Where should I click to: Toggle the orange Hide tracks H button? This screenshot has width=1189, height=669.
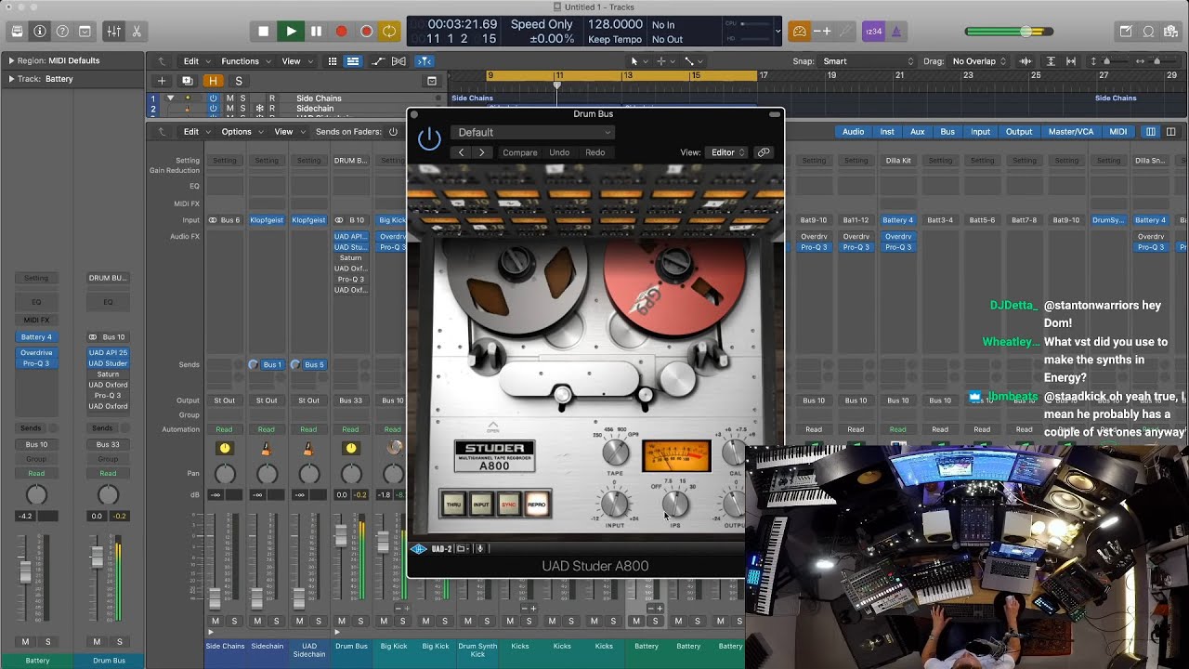213,81
